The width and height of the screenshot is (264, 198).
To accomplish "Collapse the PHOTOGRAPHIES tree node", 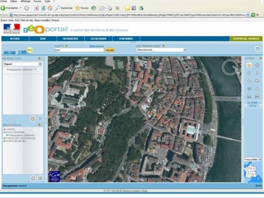I will pyautogui.click(x=5, y=132).
